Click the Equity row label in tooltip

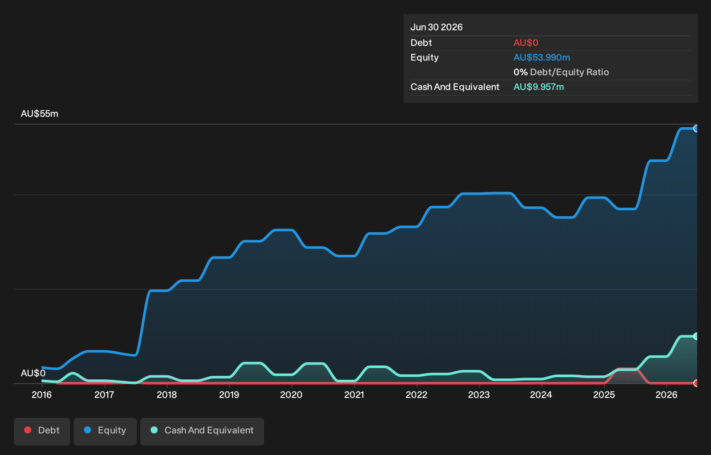pyautogui.click(x=424, y=58)
